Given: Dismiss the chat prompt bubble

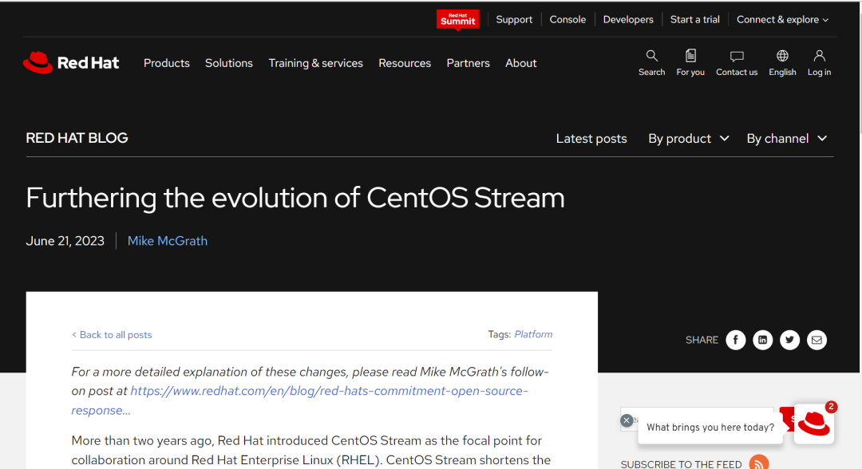Looking at the screenshot, I should [627, 420].
